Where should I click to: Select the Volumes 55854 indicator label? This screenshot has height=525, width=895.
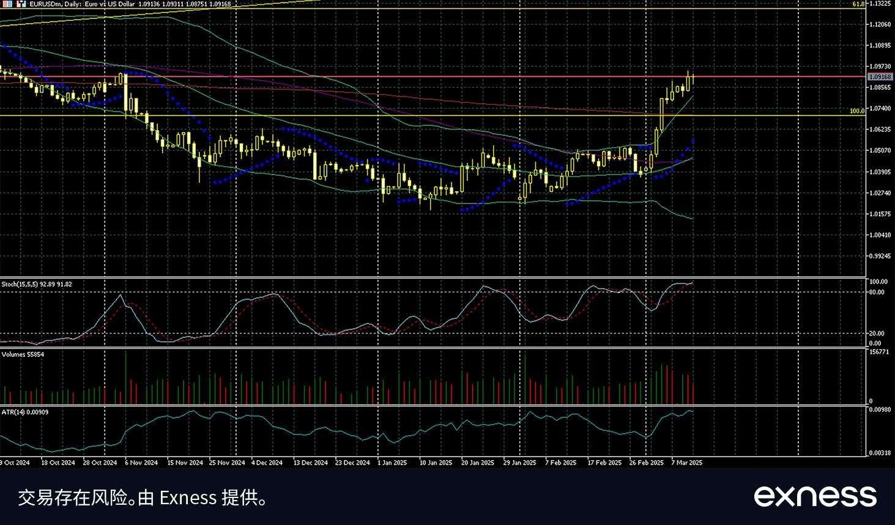[x=23, y=354]
